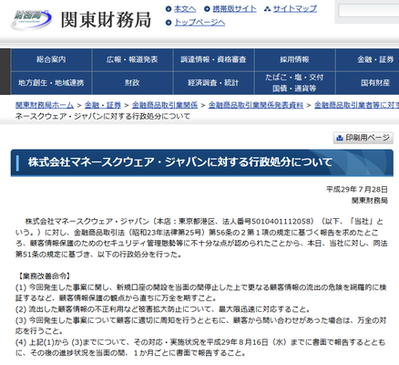This screenshot has height=365, width=399.
Task: Follow the 金融商品取引業関係 breadcrumb link
Action: 165,105
